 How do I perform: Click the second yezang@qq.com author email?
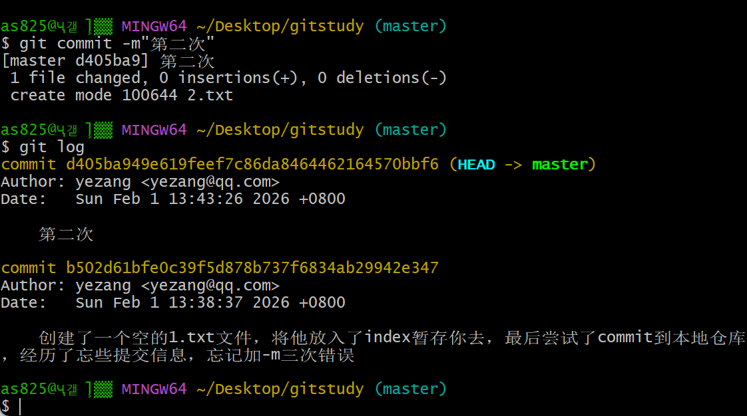(x=210, y=286)
